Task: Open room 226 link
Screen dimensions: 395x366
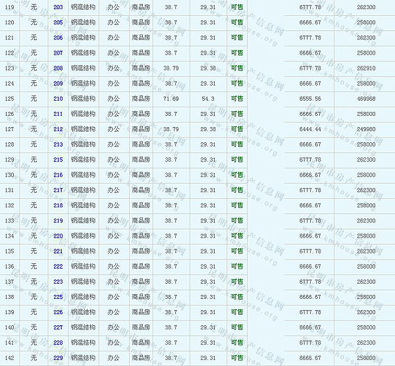Action: [58, 312]
